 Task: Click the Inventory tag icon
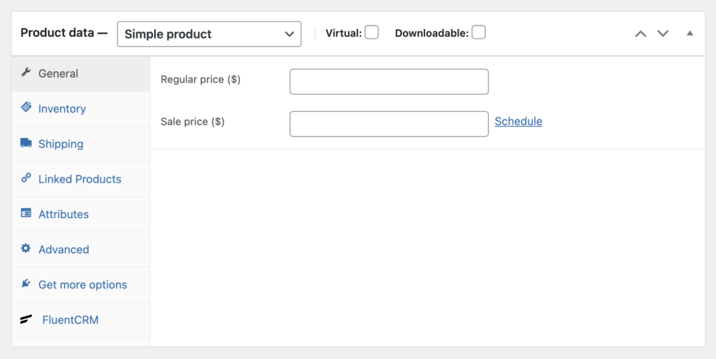[x=26, y=107]
